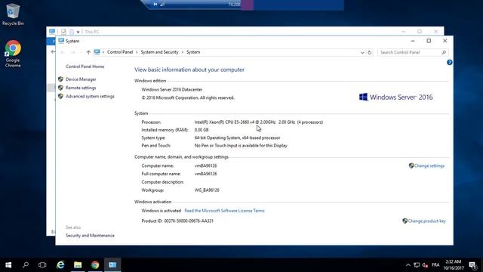Screen dimensions: 483x272
Task: Select Control Panel in the breadcrumb
Action: coord(120,52)
